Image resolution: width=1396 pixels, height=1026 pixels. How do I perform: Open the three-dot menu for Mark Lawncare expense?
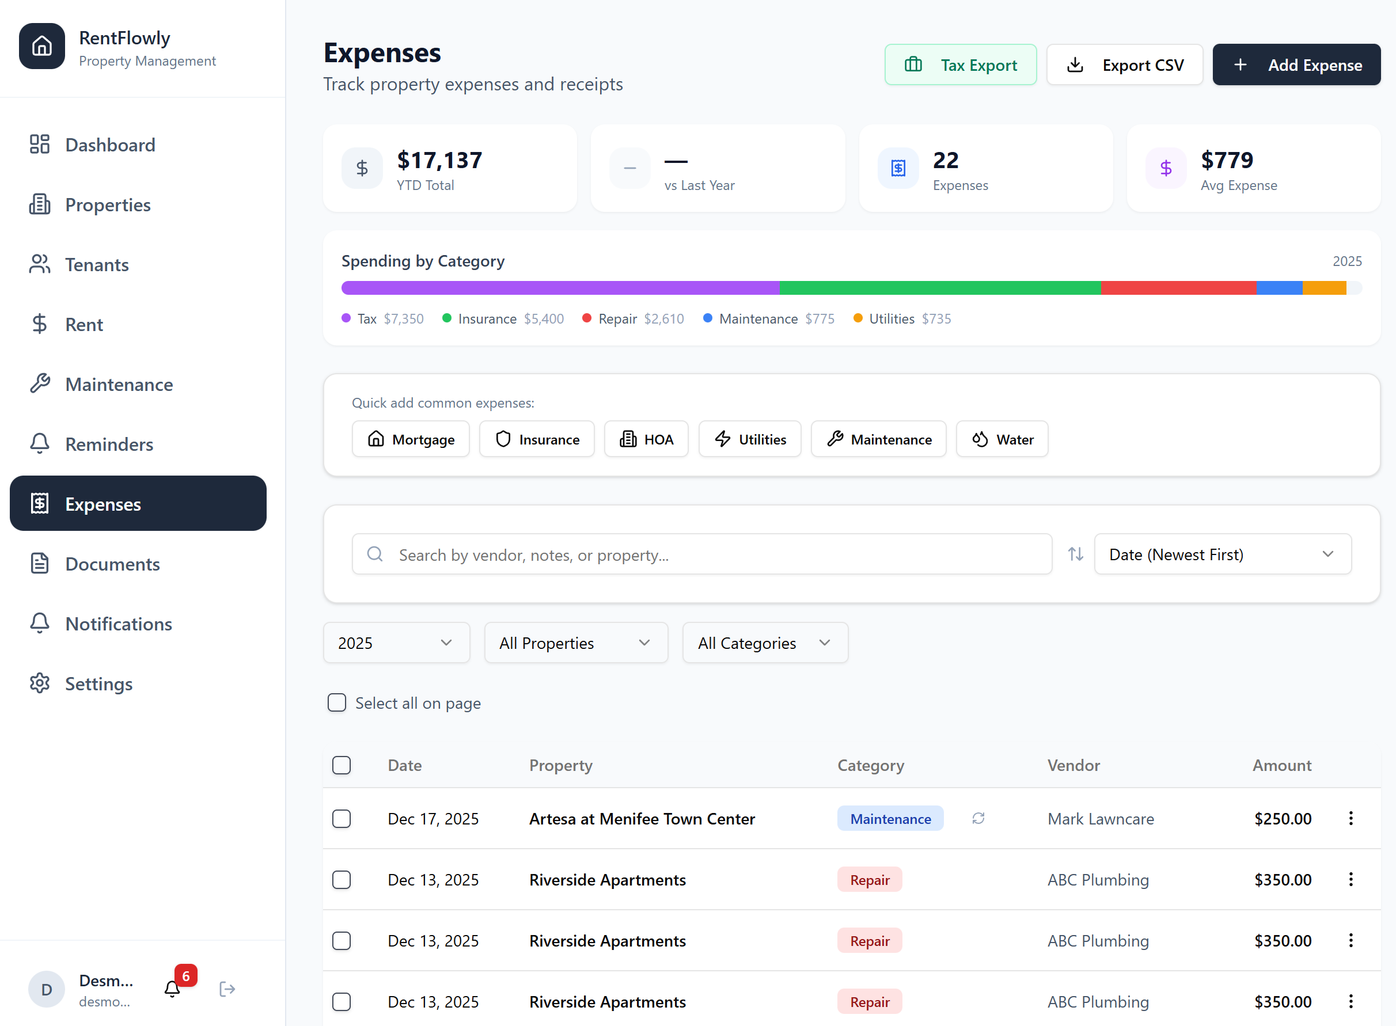1351,819
